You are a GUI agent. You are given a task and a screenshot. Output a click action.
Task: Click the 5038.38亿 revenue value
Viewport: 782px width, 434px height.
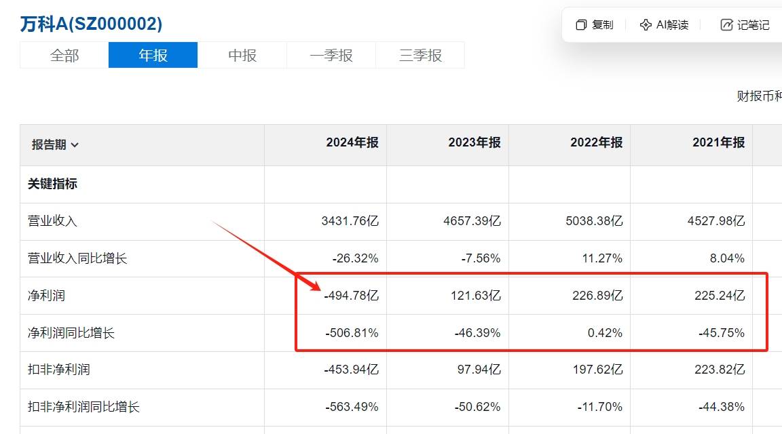[x=595, y=221]
